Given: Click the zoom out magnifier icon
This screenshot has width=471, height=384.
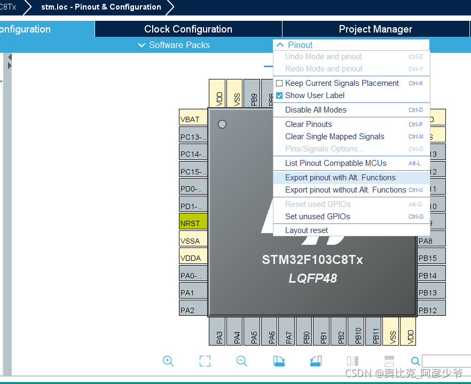Looking at the screenshot, I should (242, 361).
